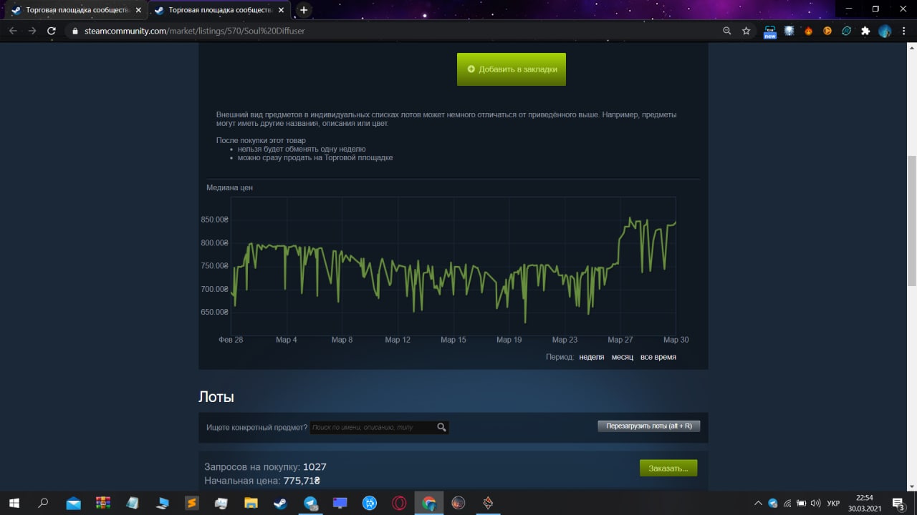
Task: Click the 'Запросов на покупку: 1027' text
Action: (265, 467)
